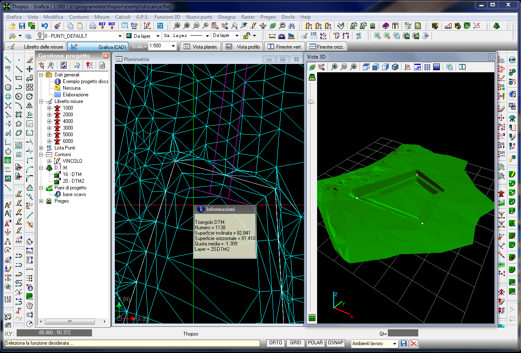521x353 pixels.
Task: Click the padlock layer lock icon
Action: click(246, 36)
